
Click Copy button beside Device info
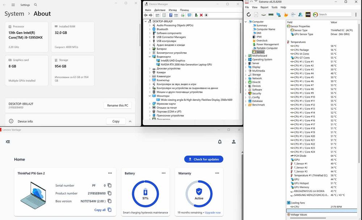(x=116, y=121)
